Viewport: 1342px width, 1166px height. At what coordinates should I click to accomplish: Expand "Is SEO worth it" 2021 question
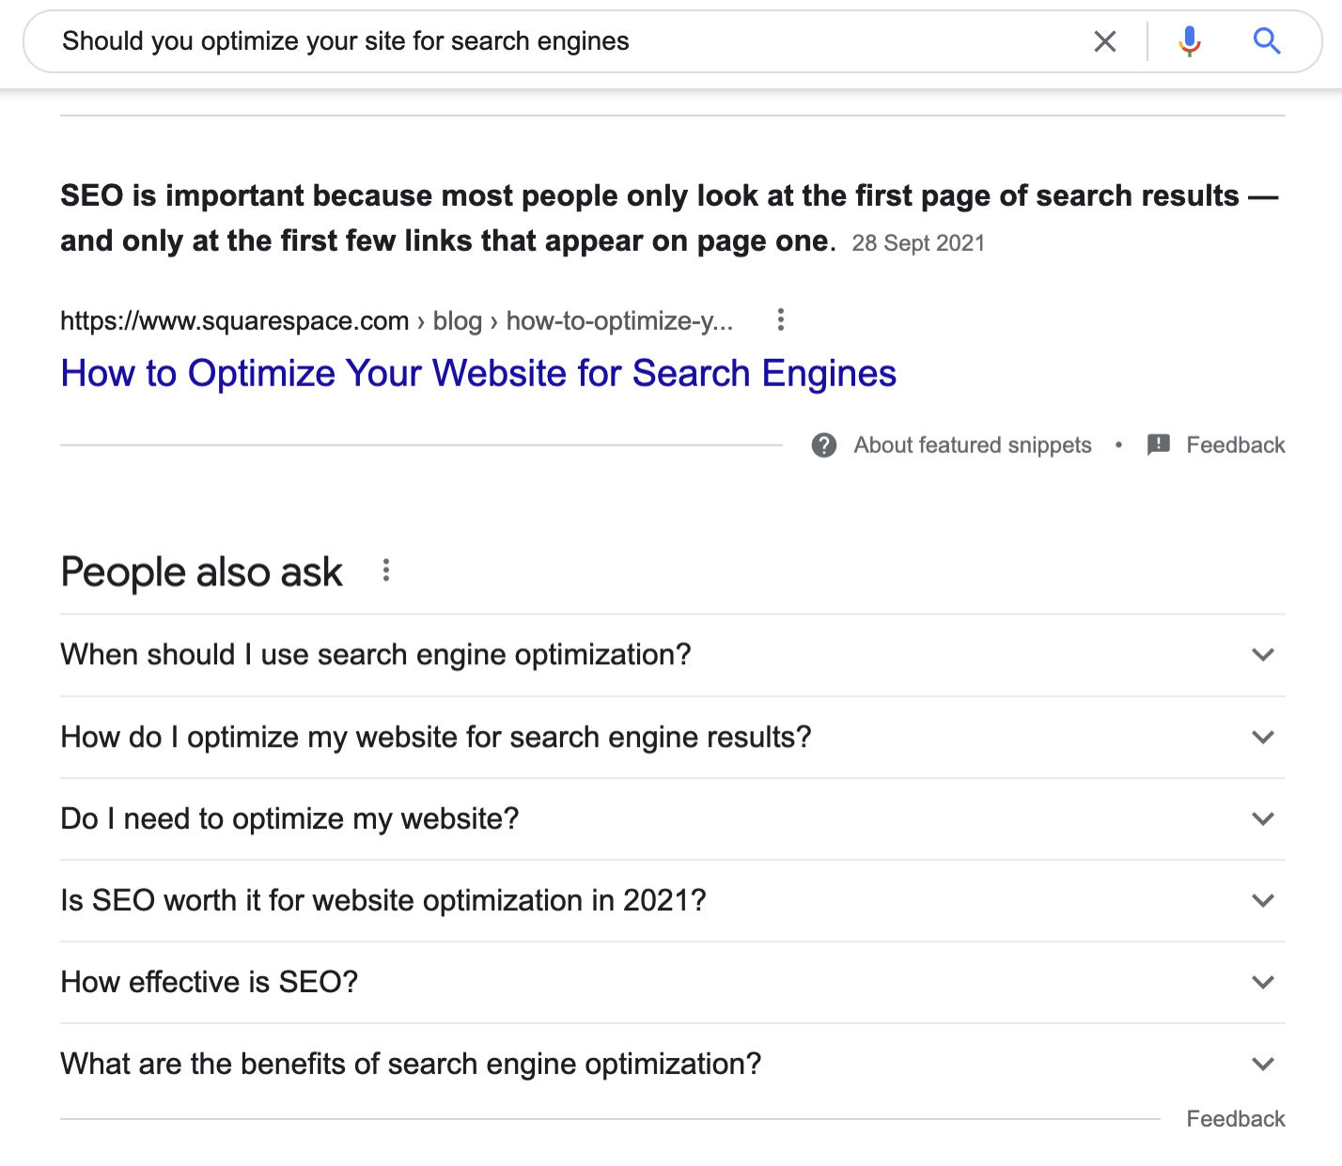(x=1263, y=901)
